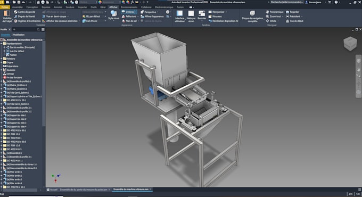Expand the Relations folder in browser
The height and width of the screenshot is (197, 362).
click(2, 59)
